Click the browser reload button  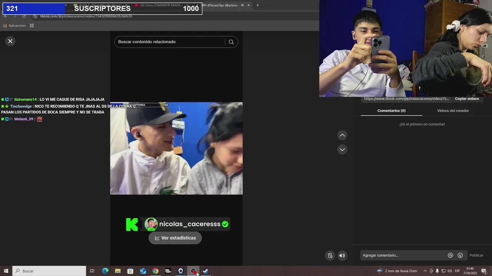pyautogui.click(x=24, y=16)
